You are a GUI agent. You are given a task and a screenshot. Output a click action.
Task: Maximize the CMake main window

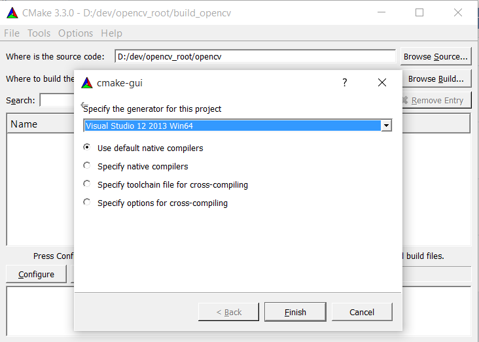point(419,12)
